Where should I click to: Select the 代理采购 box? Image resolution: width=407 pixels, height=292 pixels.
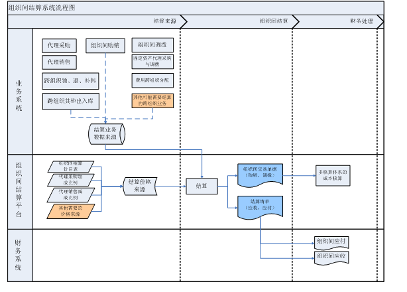tap(59, 46)
